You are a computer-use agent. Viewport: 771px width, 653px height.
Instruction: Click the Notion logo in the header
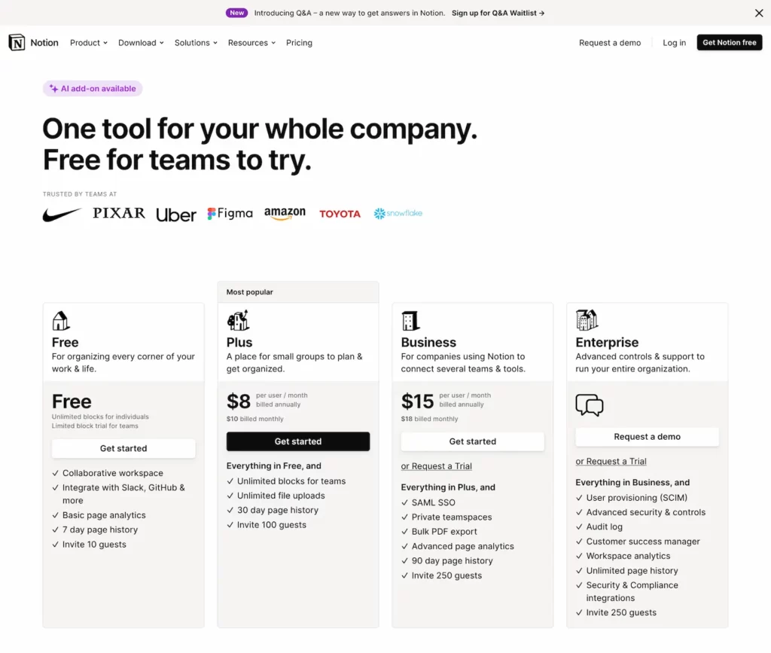coord(33,42)
